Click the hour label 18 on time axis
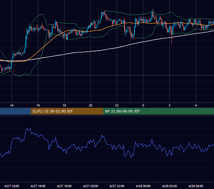 (x=64, y=106)
